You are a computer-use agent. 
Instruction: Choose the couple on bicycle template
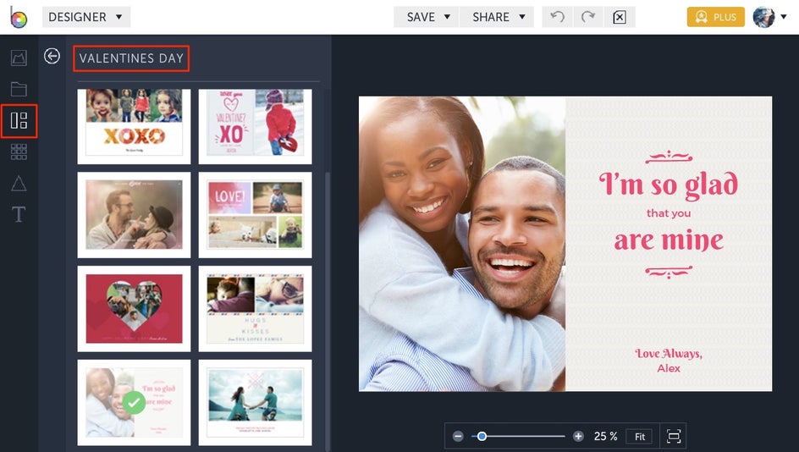click(256, 403)
